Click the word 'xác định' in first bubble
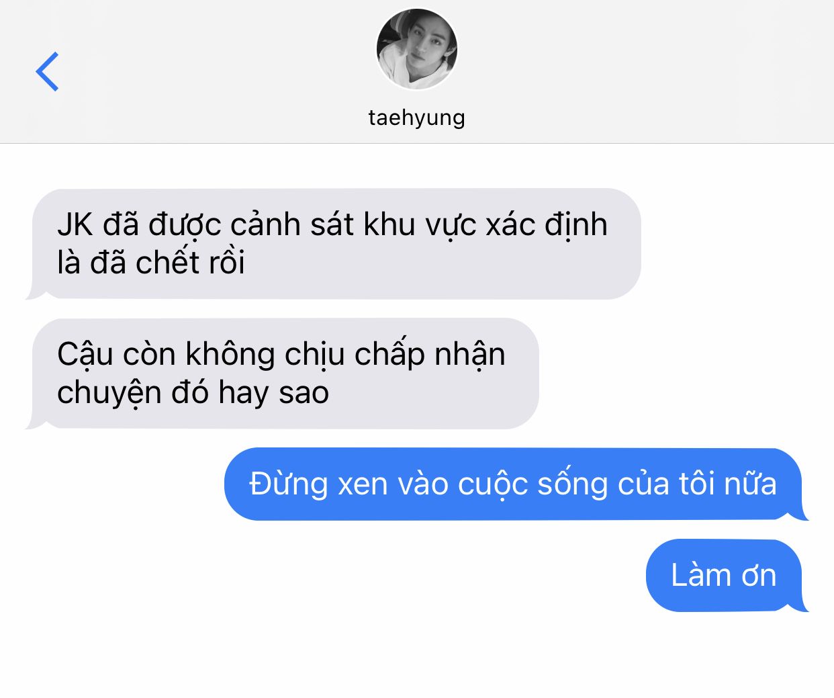 pyautogui.click(x=547, y=225)
